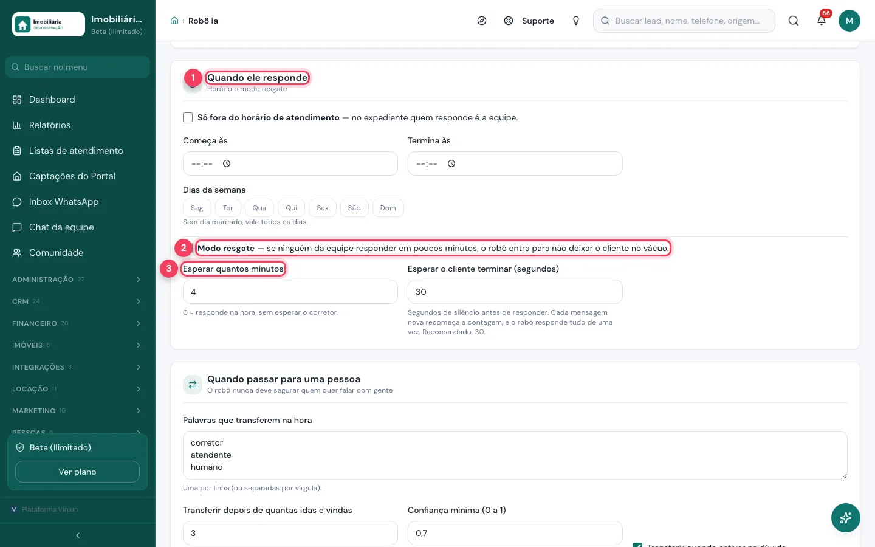This screenshot has height=547, width=875.
Task: Click the Imobiliária logo
Action: coord(49,24)
